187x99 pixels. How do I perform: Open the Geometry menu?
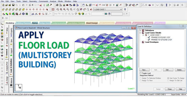(x=33, y=1)
